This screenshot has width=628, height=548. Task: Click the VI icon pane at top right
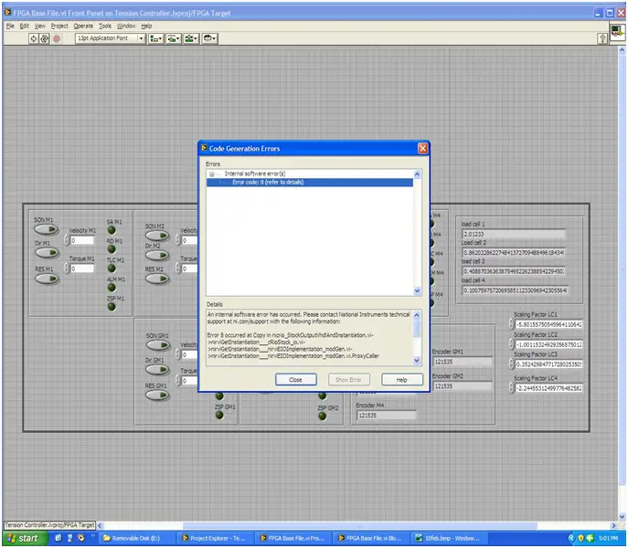[x=617, y=32]
